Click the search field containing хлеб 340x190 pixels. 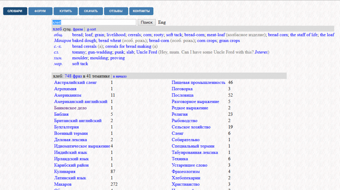[94, 22]
